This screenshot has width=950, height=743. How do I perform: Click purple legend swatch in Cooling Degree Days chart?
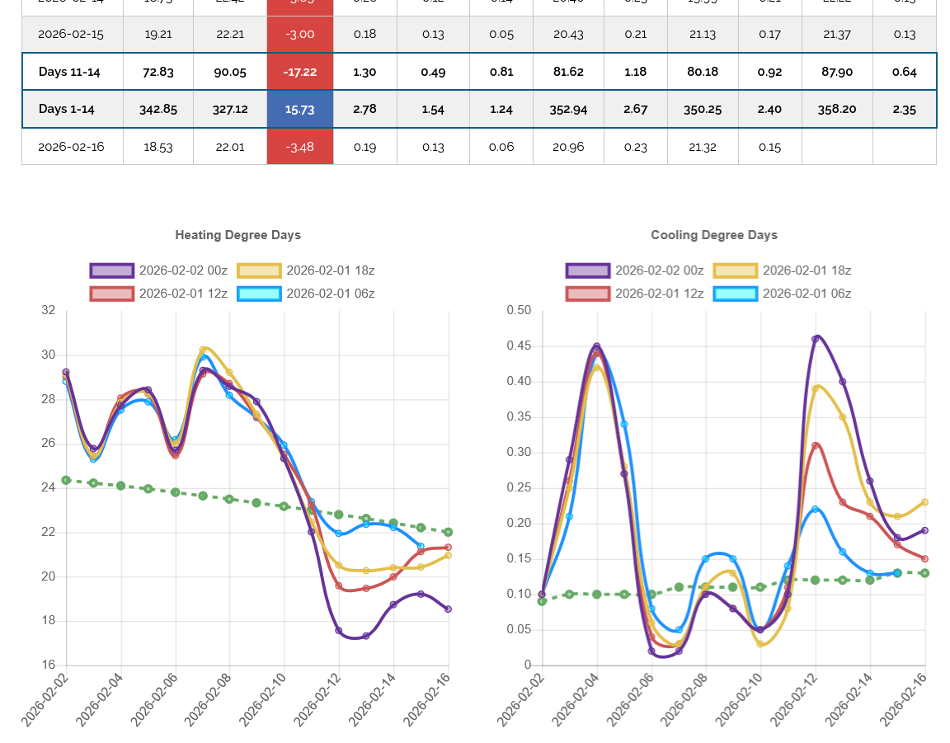(x=587, y=270)
